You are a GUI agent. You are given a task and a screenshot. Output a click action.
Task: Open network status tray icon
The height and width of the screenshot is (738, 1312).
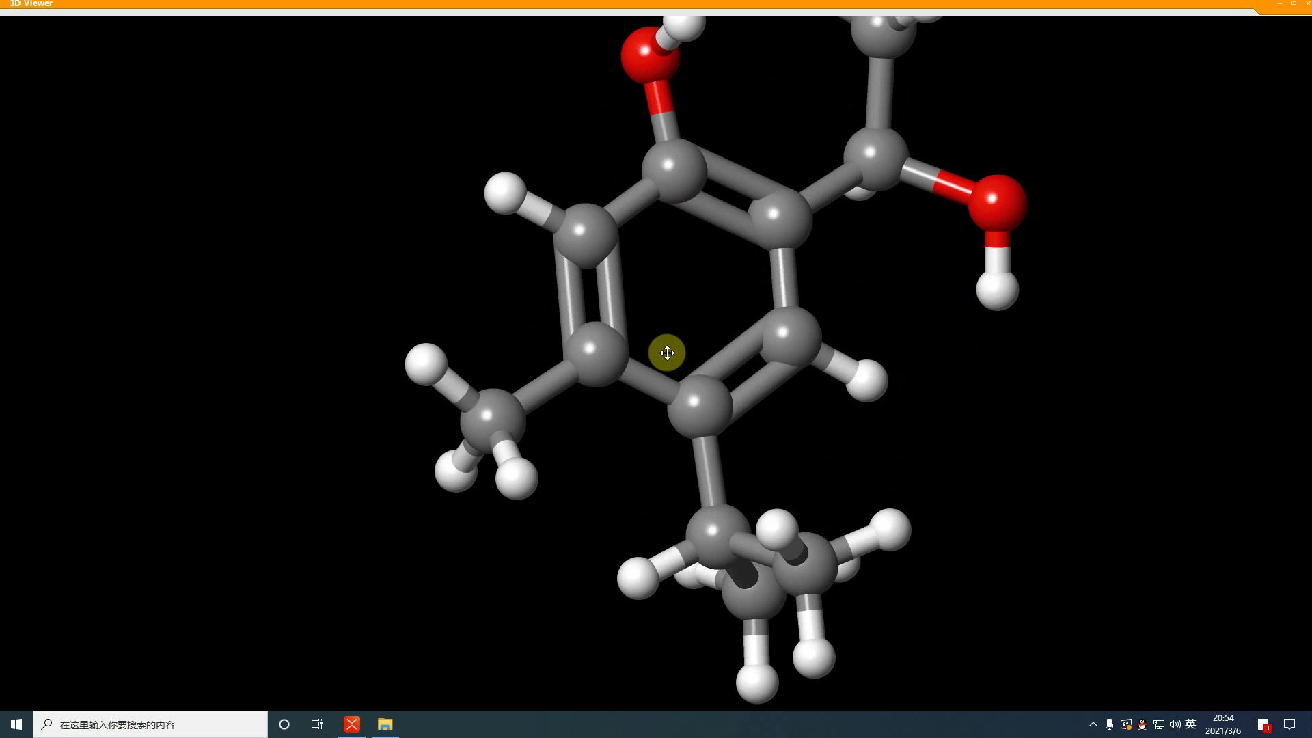coord(1158,724)
